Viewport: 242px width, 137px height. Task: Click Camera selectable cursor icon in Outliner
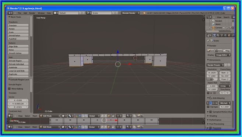(227, 28)
